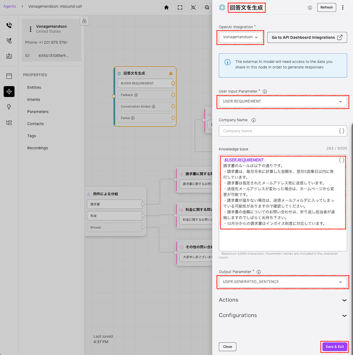Click the Refresh button

tap(327, 7)
